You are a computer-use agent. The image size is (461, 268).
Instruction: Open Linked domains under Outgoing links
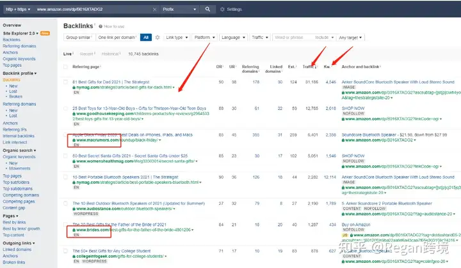click(17, 249)
